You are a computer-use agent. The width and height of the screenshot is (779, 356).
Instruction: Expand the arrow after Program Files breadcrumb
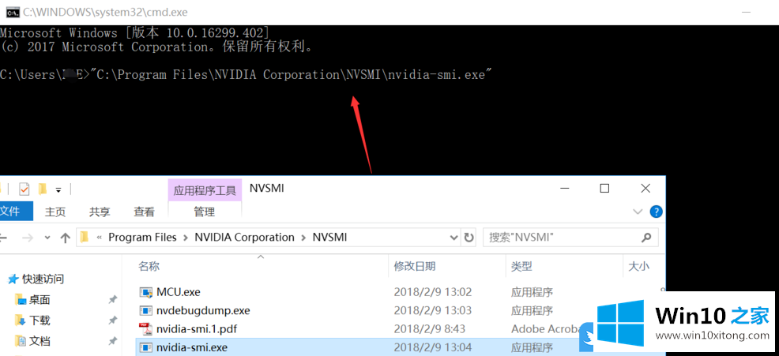pyautogui.click(x=186, y=238)
